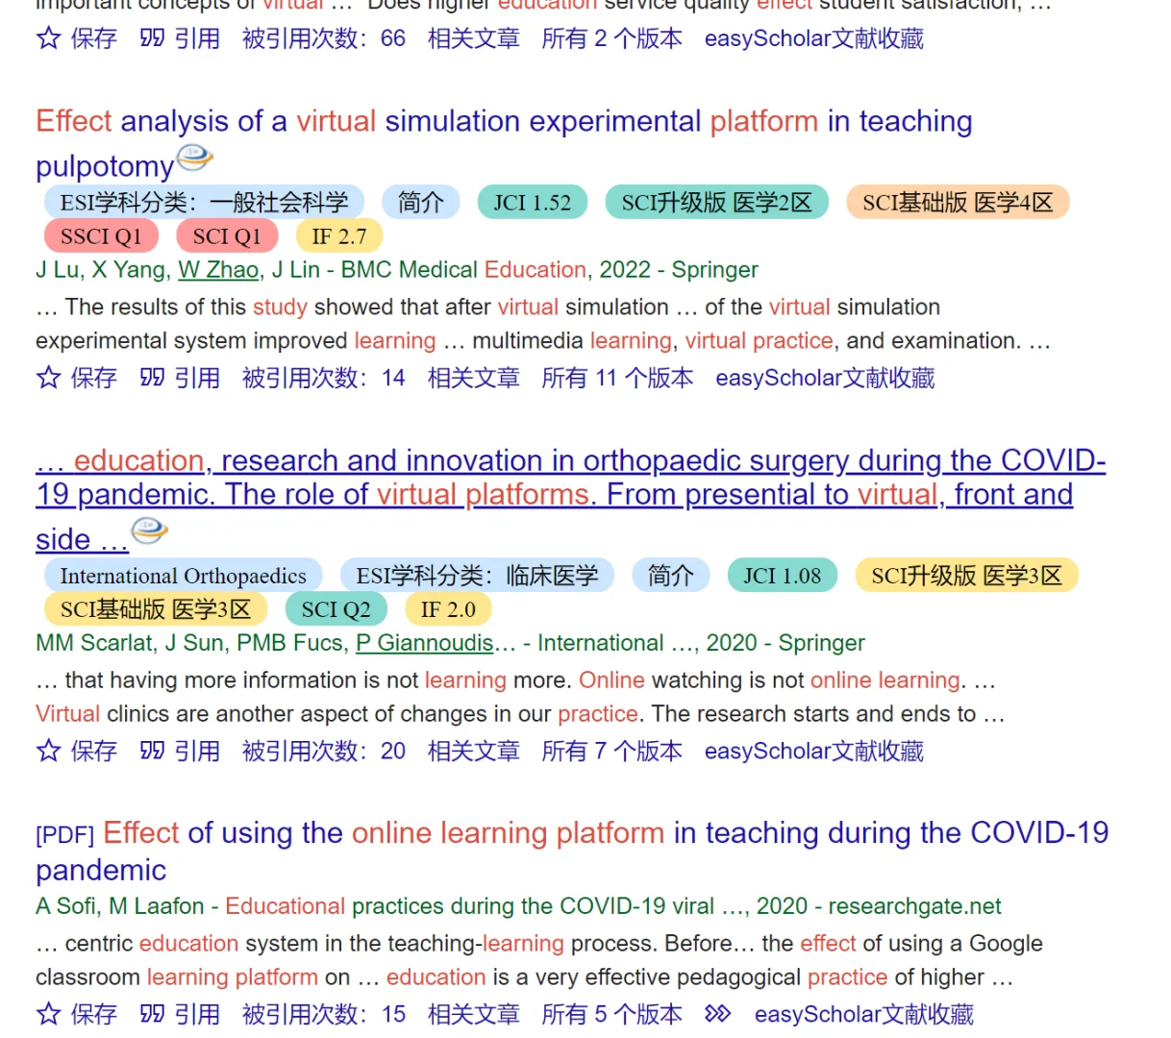This screenshot has width=1171, height=1038.
Task: Open author W Zhao's profile
Action: (x=217, y=270)
